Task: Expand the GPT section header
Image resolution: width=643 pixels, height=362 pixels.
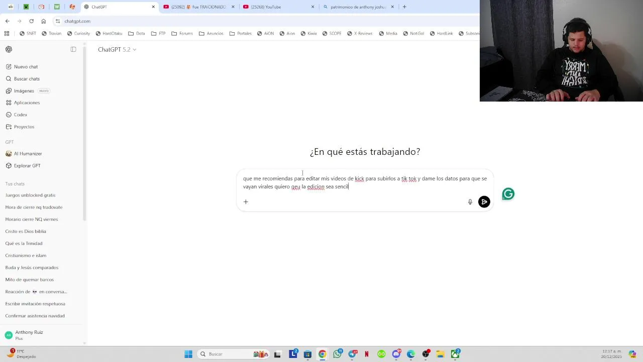Action: [10, 142]
